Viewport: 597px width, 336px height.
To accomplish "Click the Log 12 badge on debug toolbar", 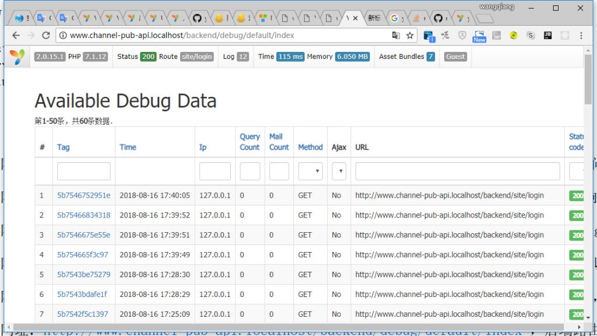I will pos(236,57).
